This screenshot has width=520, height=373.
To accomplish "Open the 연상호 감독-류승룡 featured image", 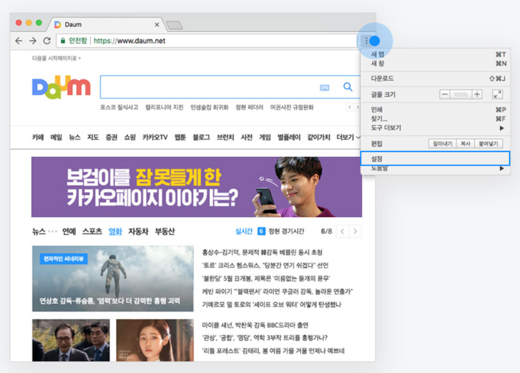I will point(113,279).
